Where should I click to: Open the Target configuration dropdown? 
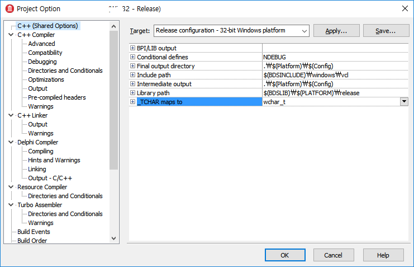point(304,31)
